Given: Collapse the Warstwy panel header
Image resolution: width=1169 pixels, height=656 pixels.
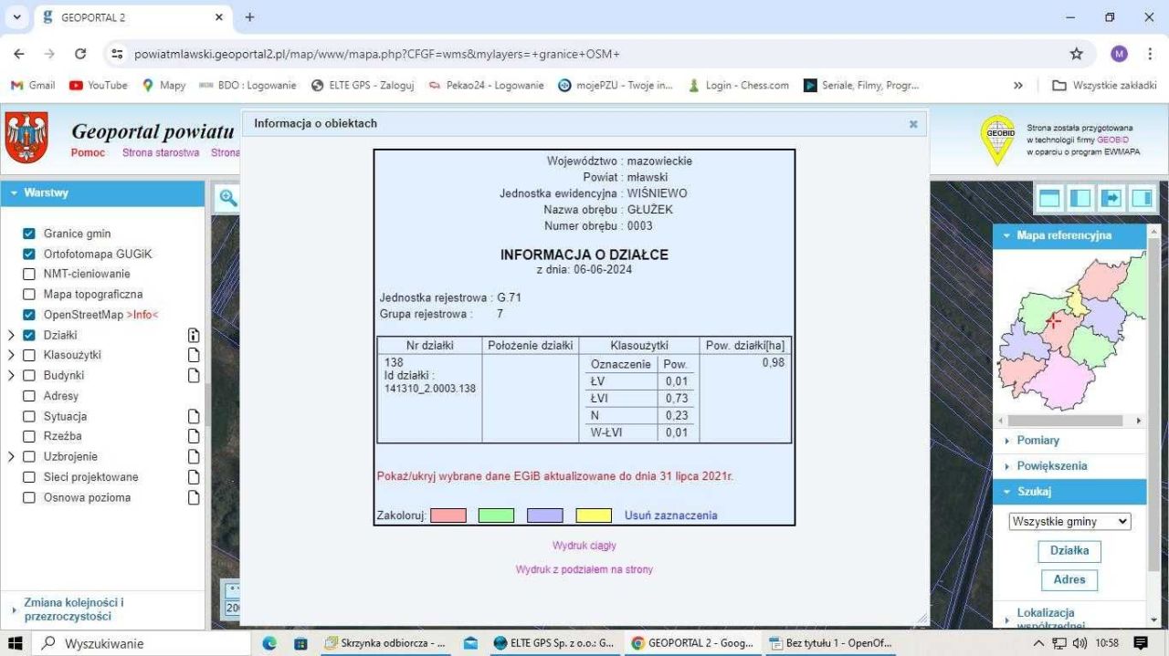Looking at the screenshot, I should pyautogui.click(x=102, y=193).
